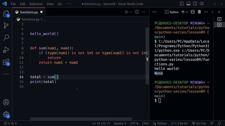
Task: Open the Go menu
Action: [60, 4]
